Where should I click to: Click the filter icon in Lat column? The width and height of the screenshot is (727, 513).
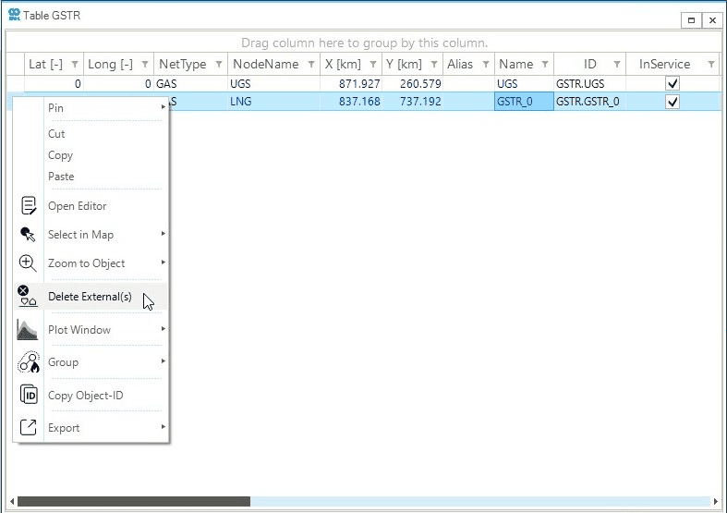coord(75,65)
